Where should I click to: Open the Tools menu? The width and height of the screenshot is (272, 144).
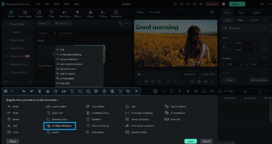click(56, 4)
